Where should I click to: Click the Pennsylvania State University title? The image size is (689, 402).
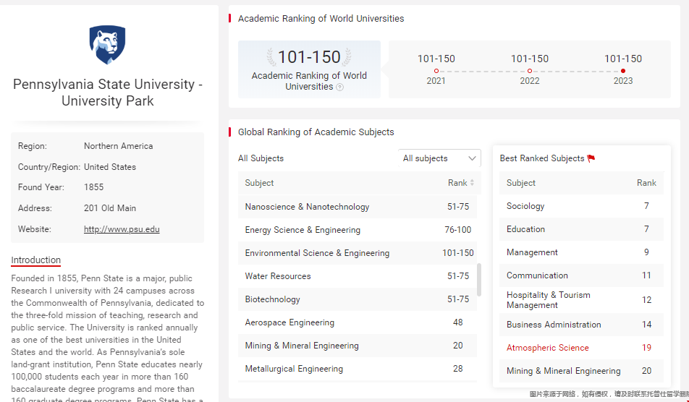[x=108, y=93]
